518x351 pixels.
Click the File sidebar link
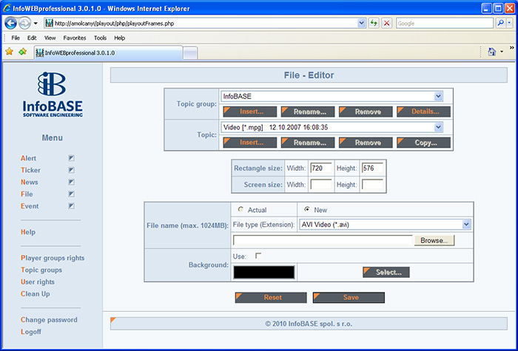[x=27, y=194]
